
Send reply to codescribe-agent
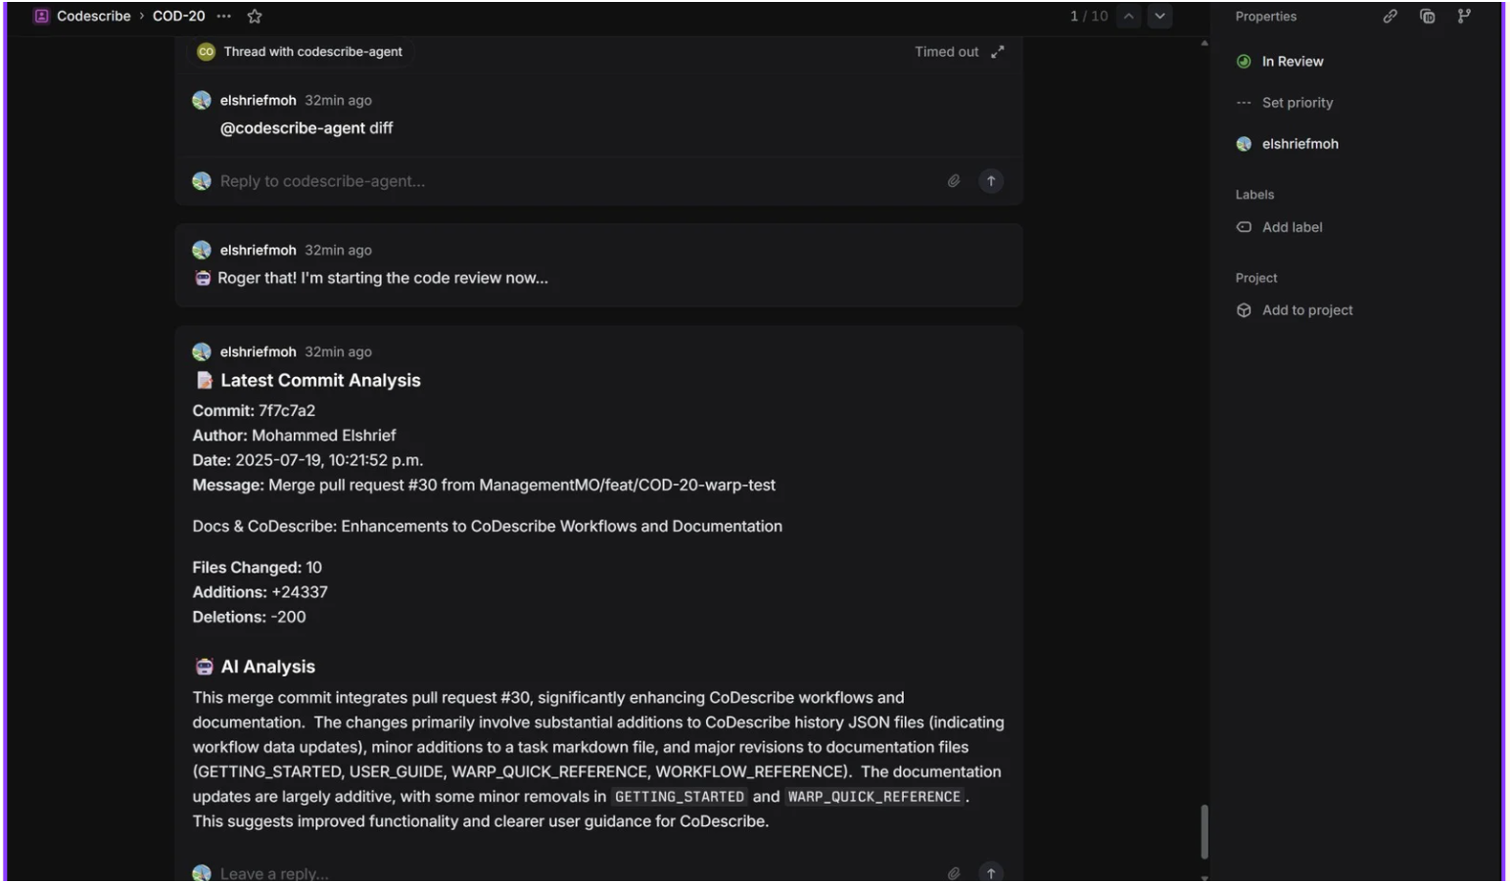click(x=991, y=181)
